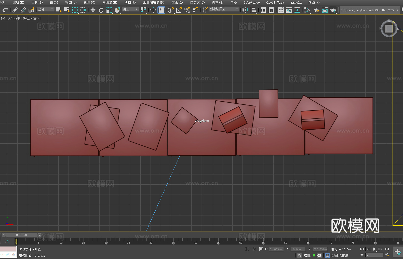Activate the Select and Move tool
This screenshot has width=403, height=259.
(x=93, y=10)
